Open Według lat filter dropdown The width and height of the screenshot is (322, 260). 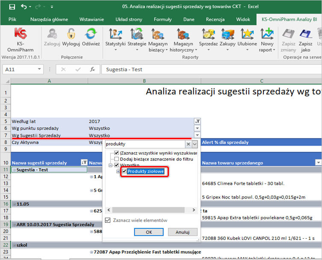click(197, 121)
